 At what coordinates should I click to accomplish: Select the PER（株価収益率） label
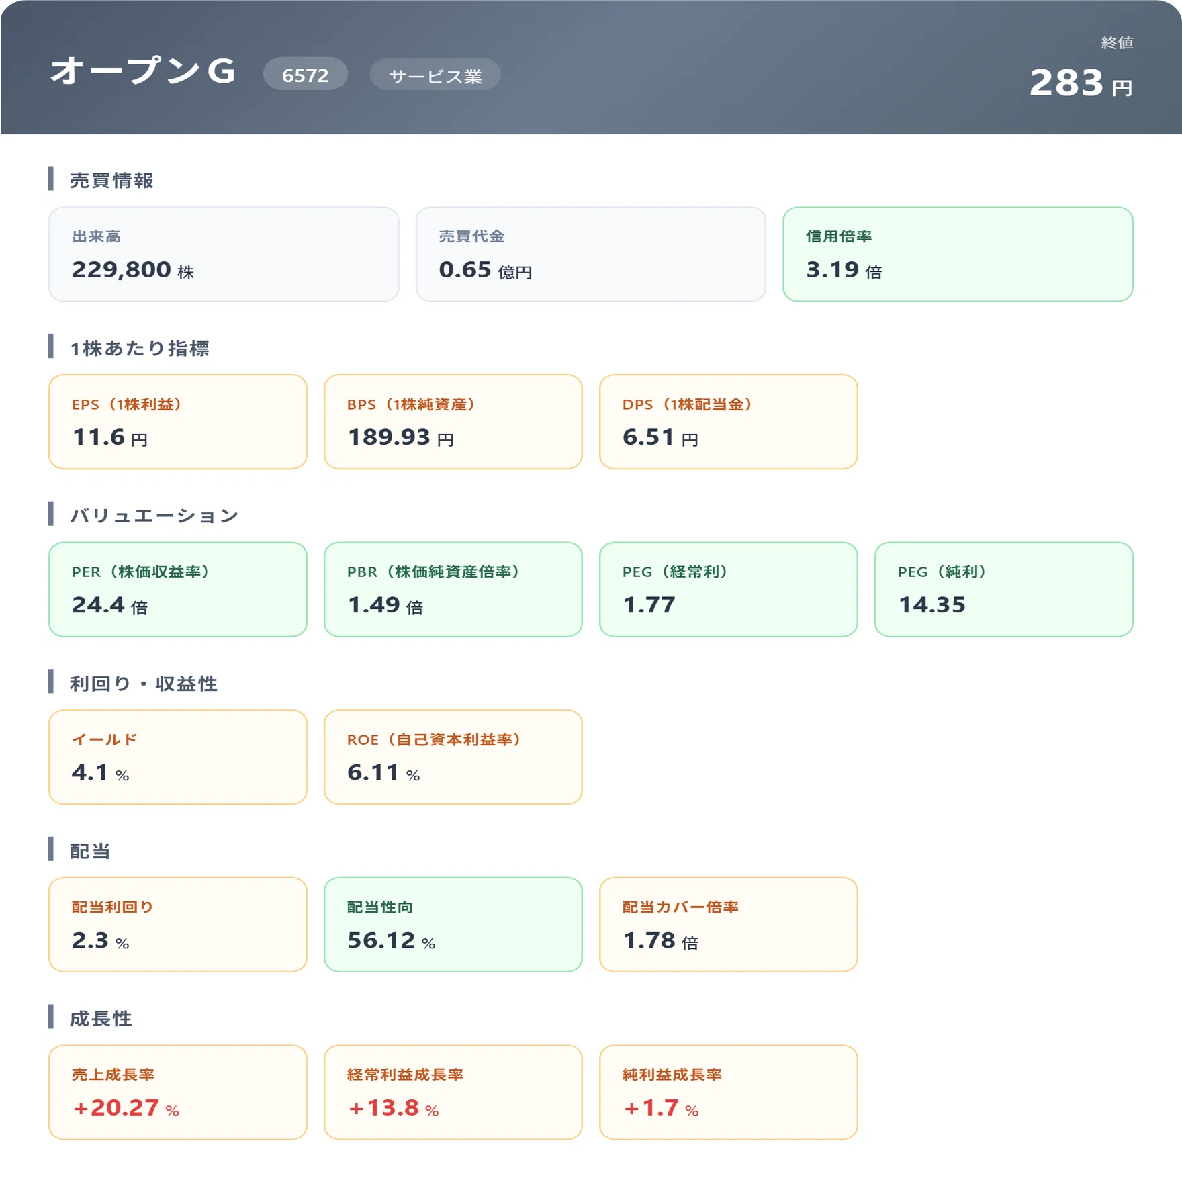click(x=140, y=572)
